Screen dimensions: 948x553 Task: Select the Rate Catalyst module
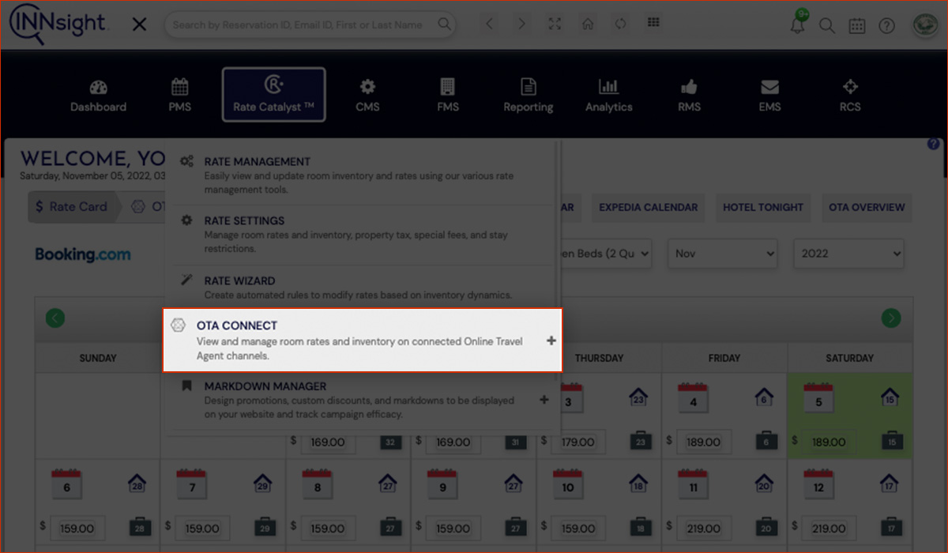point(273,95)
